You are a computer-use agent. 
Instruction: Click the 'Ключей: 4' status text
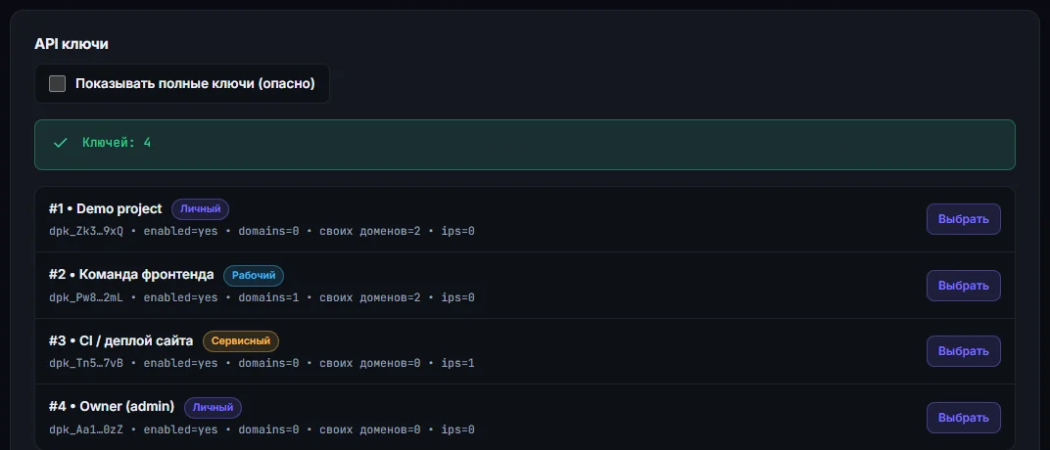[117, 143]
